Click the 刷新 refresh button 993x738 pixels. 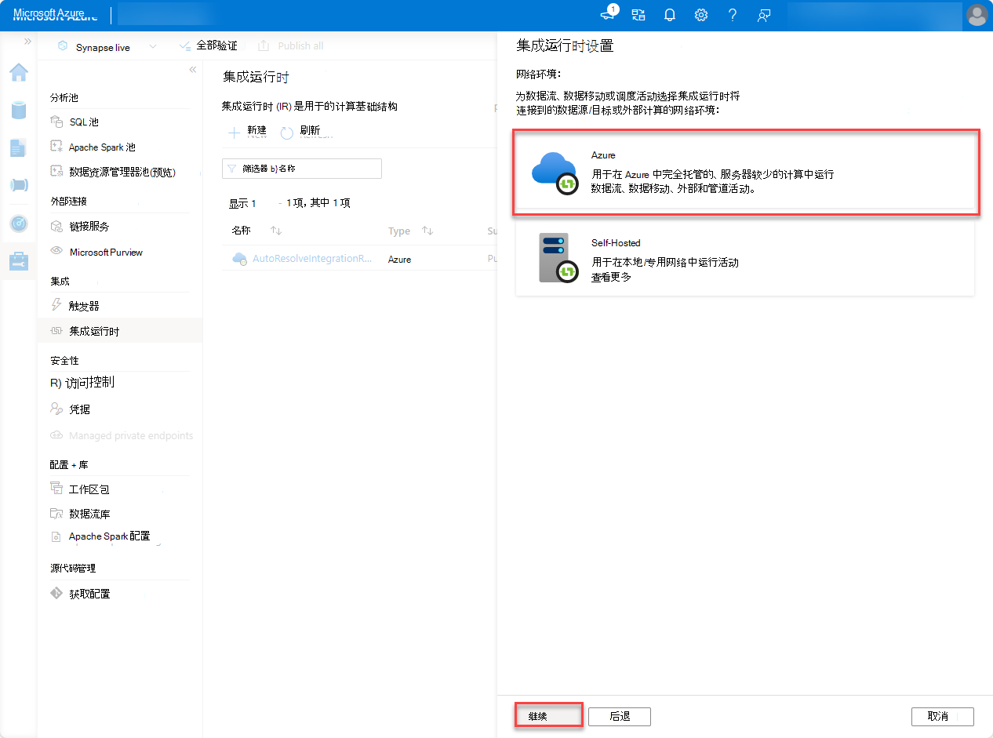[x=300, y=132]
